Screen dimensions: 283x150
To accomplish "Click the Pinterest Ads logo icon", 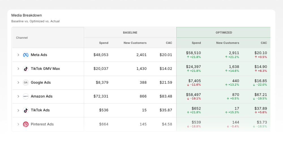I will click(x=26, y=124).
